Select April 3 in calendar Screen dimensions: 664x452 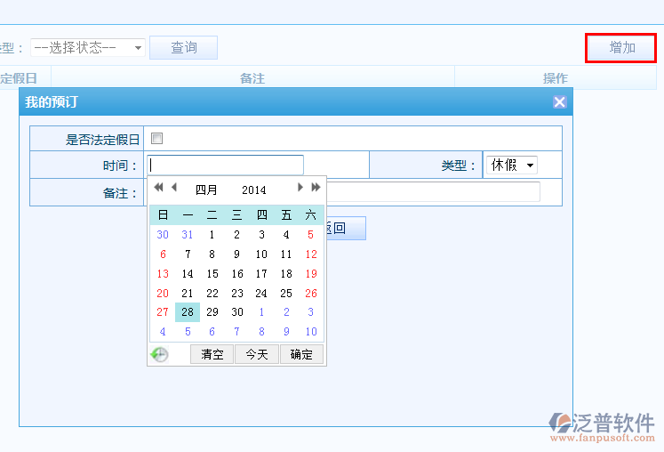[261, 235]
